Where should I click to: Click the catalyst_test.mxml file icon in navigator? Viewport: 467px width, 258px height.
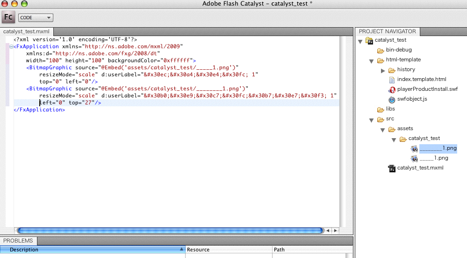pyautogui.click(x=392, y=169)
